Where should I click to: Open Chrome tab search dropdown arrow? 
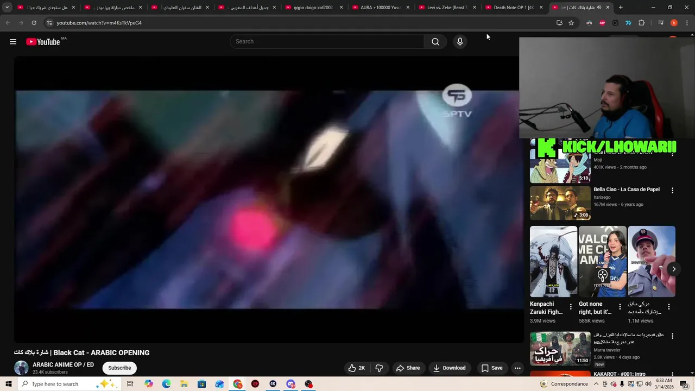[7, 8]
